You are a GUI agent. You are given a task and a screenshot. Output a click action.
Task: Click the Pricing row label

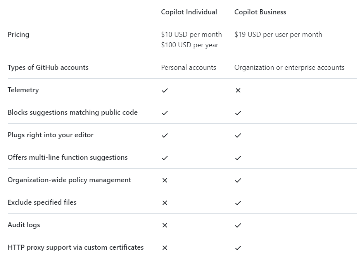point(18,35)
